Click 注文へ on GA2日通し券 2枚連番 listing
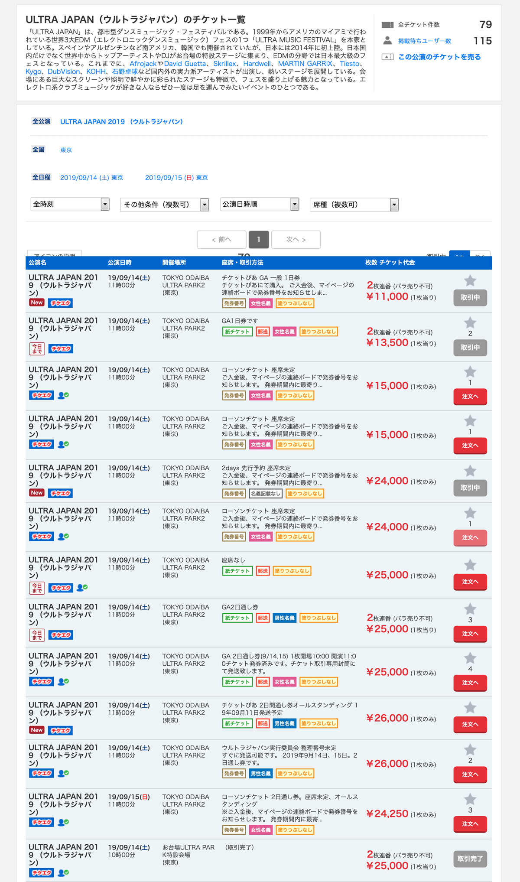 470,634
